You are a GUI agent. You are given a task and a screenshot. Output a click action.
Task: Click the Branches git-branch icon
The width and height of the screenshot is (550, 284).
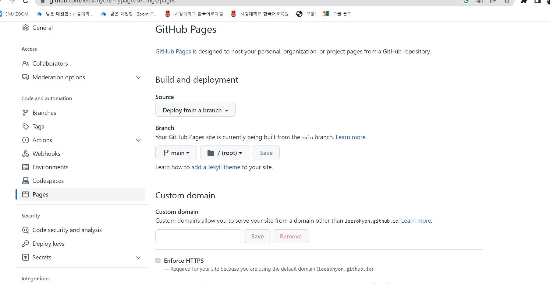tap(26, 113)
